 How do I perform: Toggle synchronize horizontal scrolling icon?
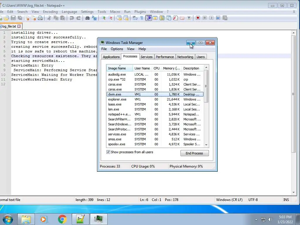tap(126, 18)
